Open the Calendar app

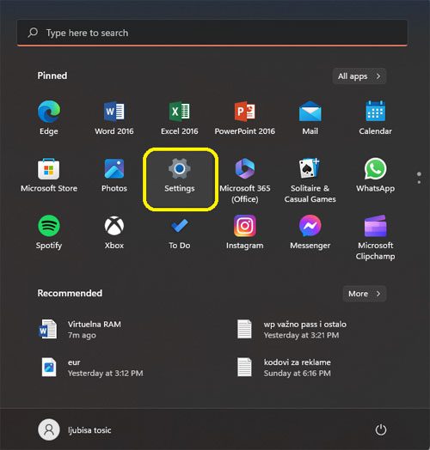tap(375, 118)
